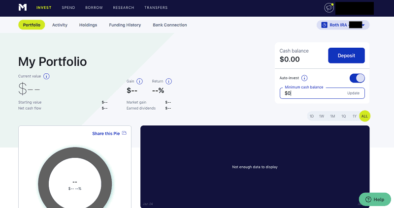This screenshot has height=208, width=394.
Task: Expand the Research menu
Action: tap(123, 8)
